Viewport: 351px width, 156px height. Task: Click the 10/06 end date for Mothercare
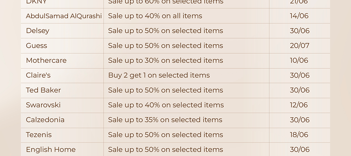tap(299, 60)
